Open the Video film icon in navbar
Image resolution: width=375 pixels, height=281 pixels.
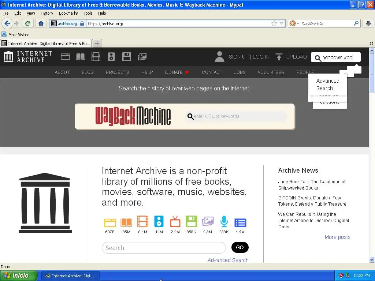click(96, 57)
